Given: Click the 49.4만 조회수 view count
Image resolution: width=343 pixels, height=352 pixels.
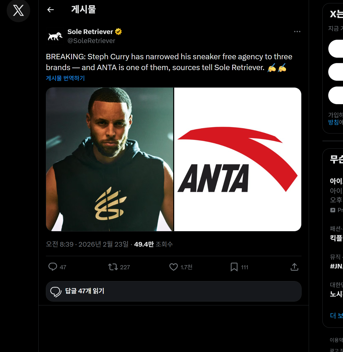Looking at the screenshot, I should tap(153, 244).
